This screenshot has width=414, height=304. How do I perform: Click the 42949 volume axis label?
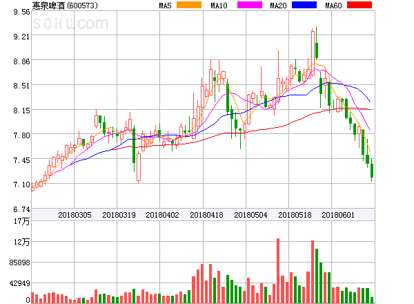pos(20,283)
